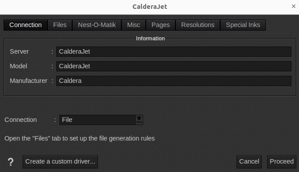The width and height of the screenshot is (299, 172).
Task: Switch to the Connection tab
Action: [25, 25]
